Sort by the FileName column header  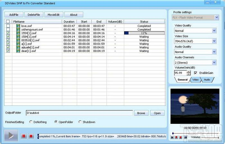pyautogui.click(x=37, y=21)
